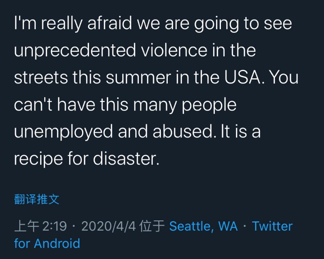Viewport: 324px width, 259px height.
Task: Click the "for Android" text on last line
Action: (47, 243)
